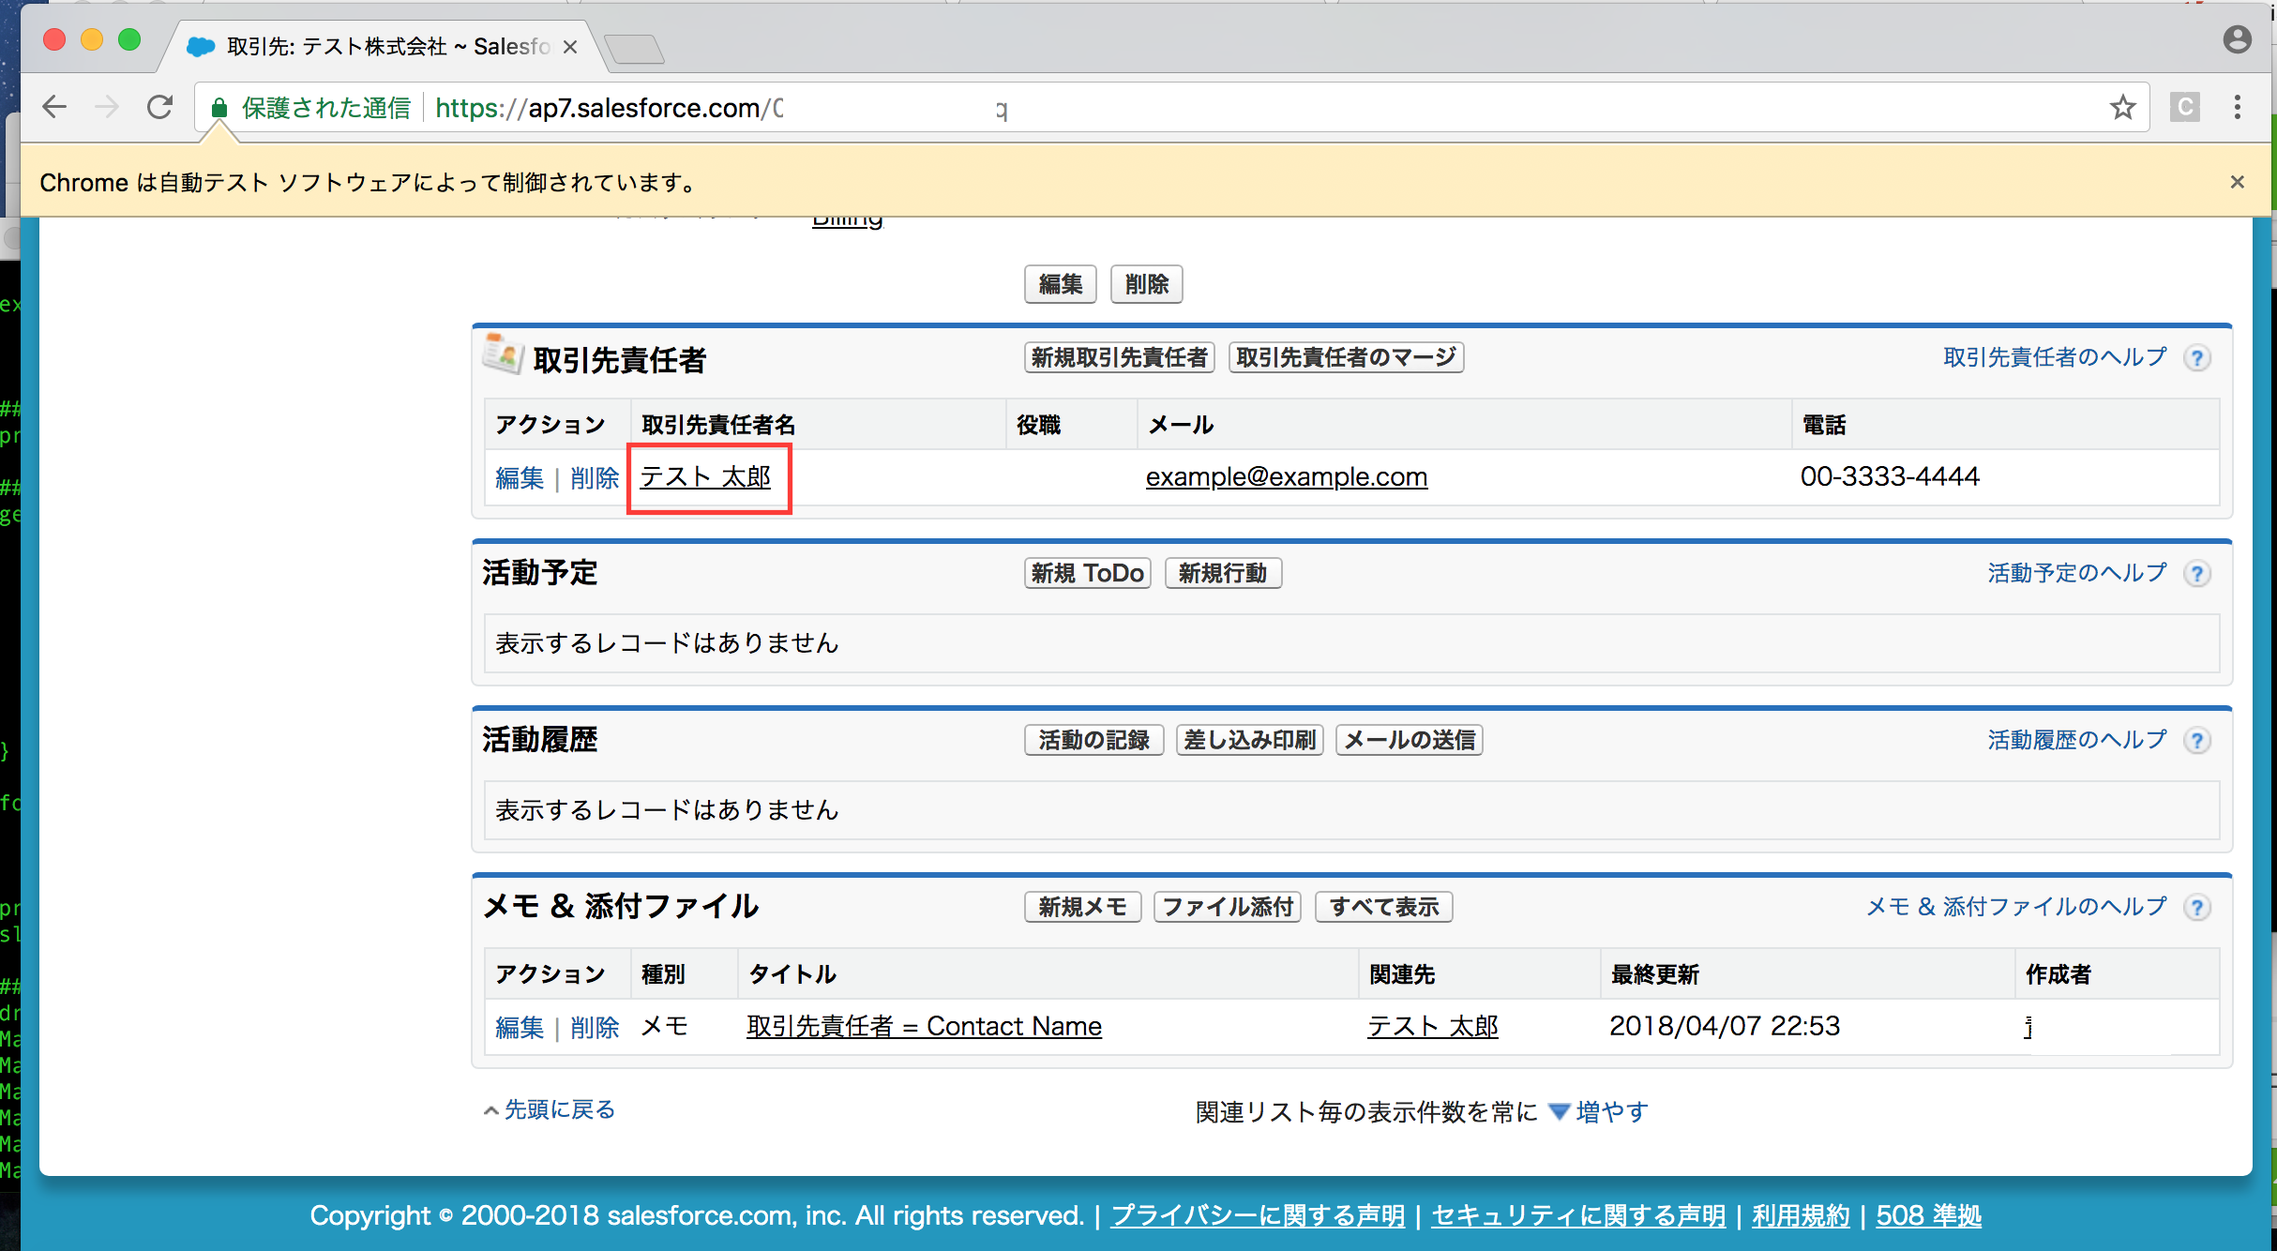2277x1251 pixels.
Task: Click 活動の記録 button
Action: [1094, 740]
